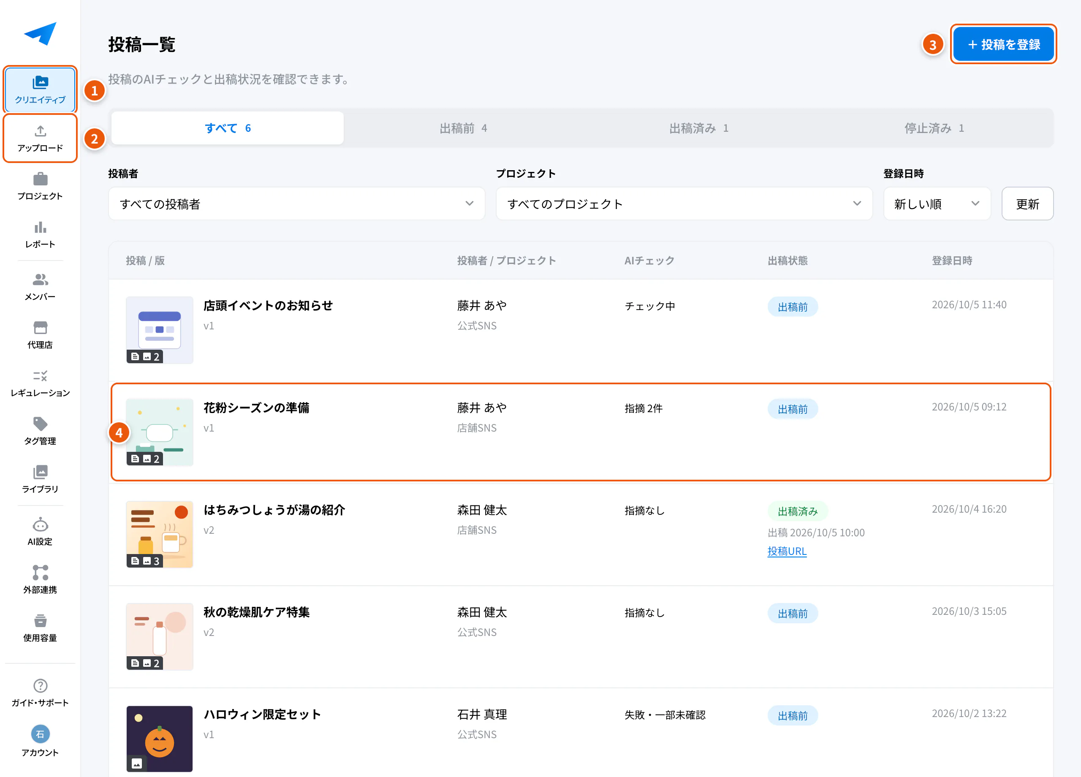Open the レギュレーション rules section
1081x777 pixels.
pos(40,383)
